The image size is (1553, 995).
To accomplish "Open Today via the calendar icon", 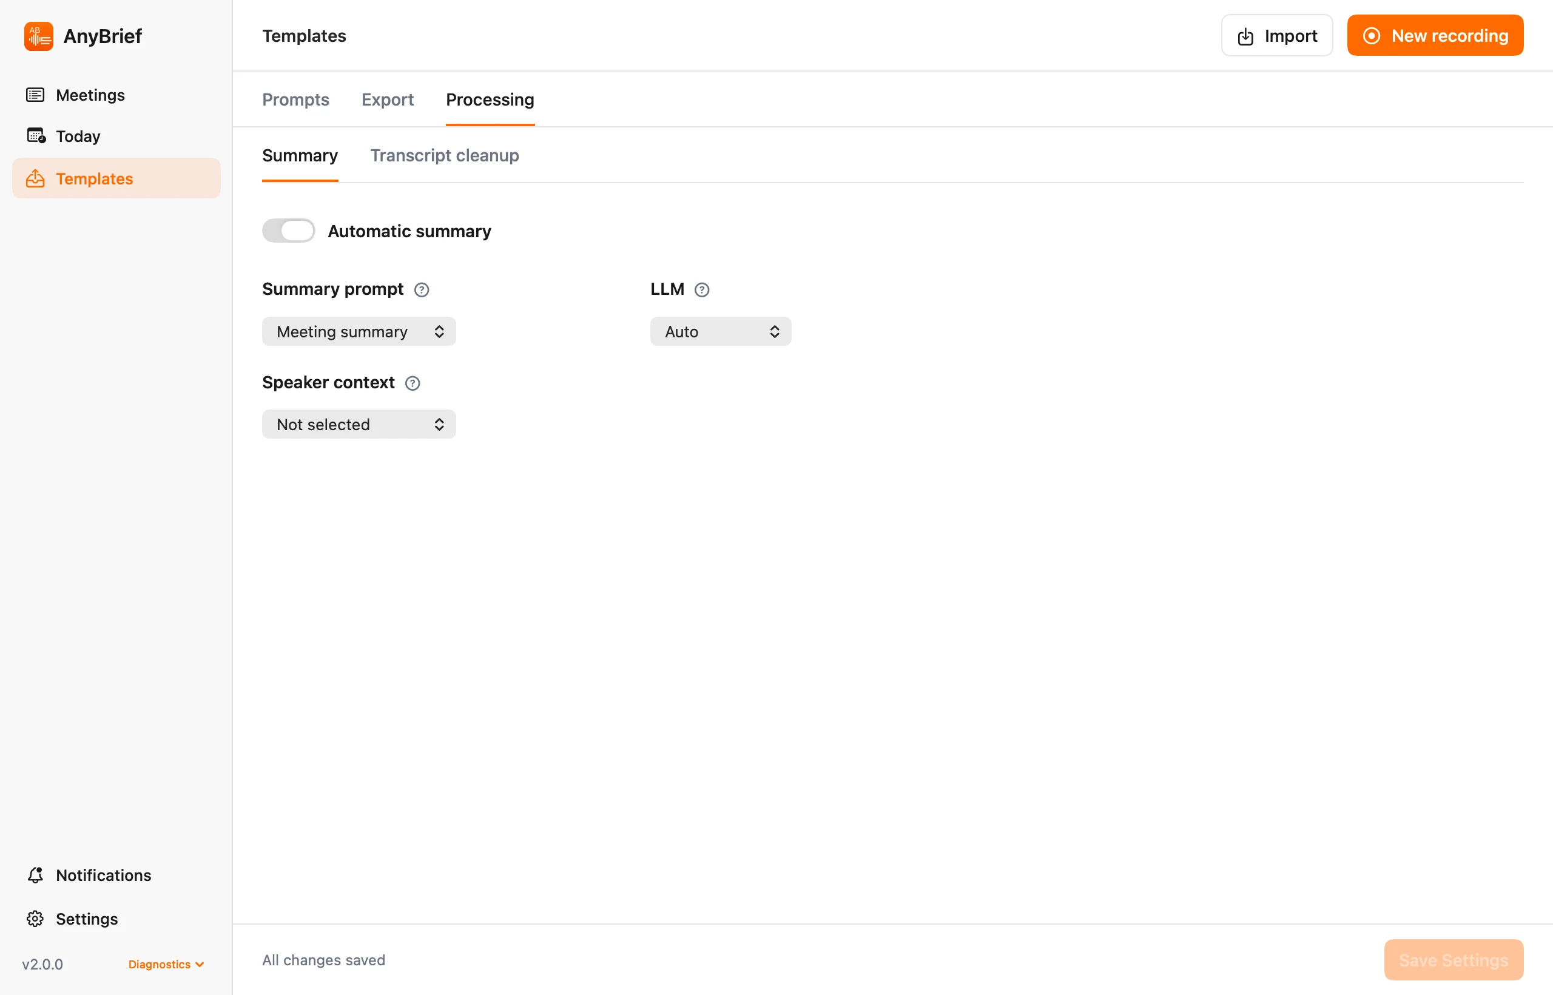I will click(36, 136).
